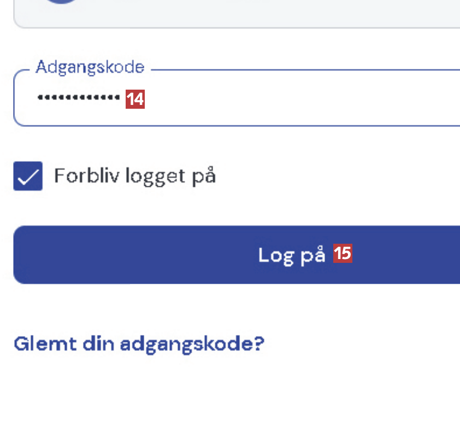Uncheck the stay logged in checkbox
The width and height of the screenshot is (460, 435).
pos(28,176)
